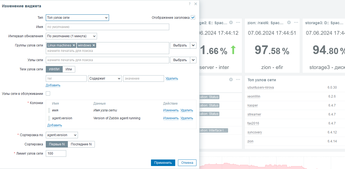Open help via the question mark icon
Image resolution: width=345 pixels, height=169 pixels.
pyautogui.click(x=190, y=4)
